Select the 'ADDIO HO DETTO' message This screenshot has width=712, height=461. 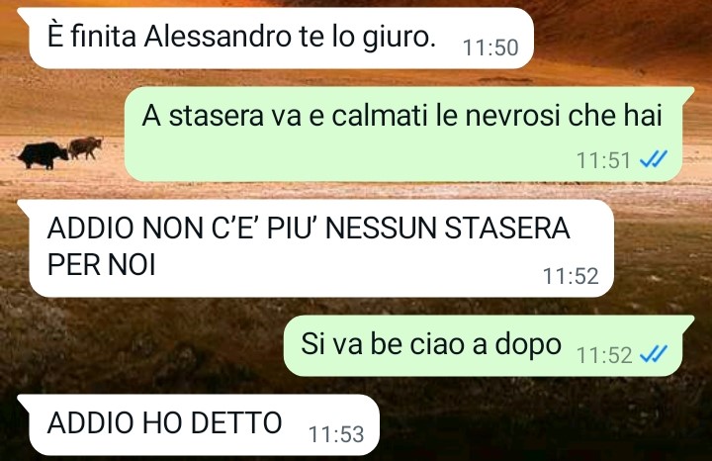(204, 424)
